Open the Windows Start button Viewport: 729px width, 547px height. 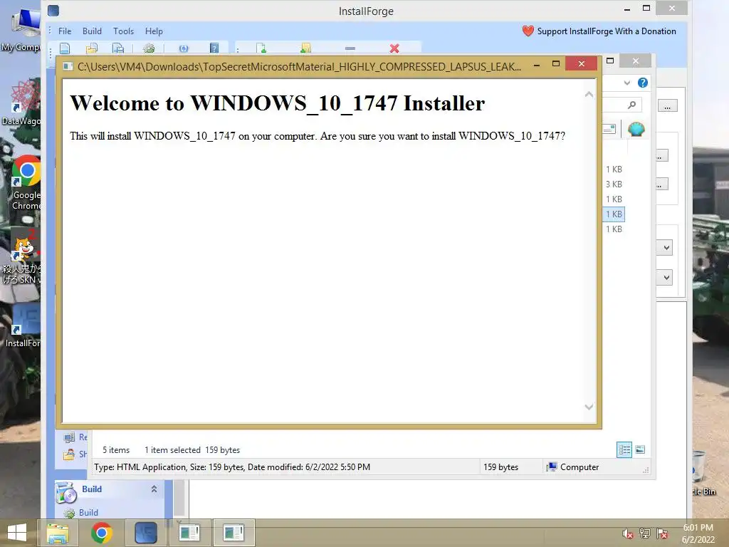[x=17, y=533]
